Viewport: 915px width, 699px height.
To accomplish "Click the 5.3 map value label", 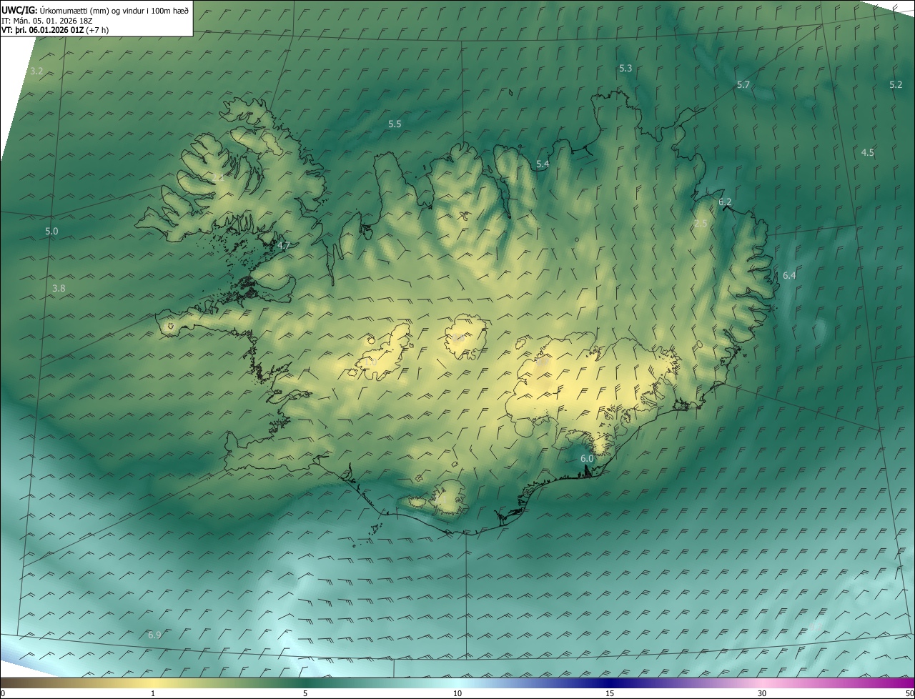I will [x=625, y=69].
